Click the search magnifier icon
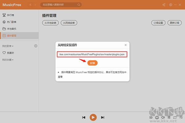The image size is (185, 123). coord(79,5)
